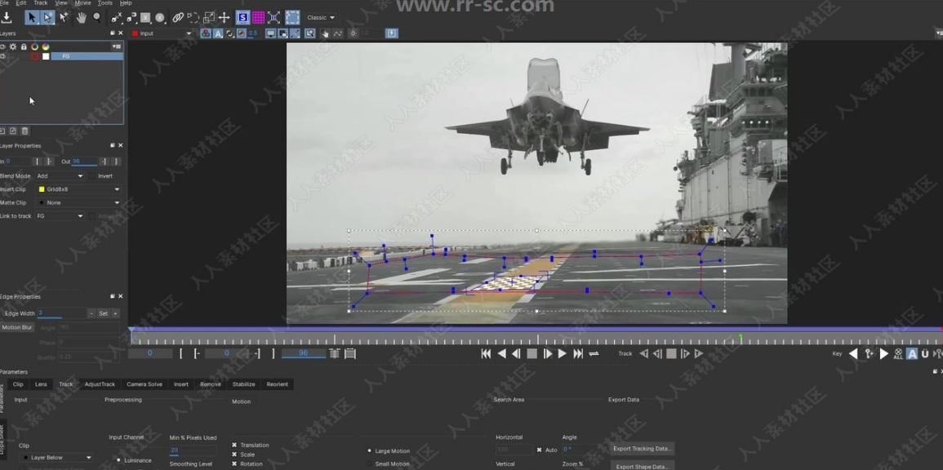The width and height of the screenshot is (943, 470).
Task: Open the Layer Below clip dropdown
Action: 57,458
